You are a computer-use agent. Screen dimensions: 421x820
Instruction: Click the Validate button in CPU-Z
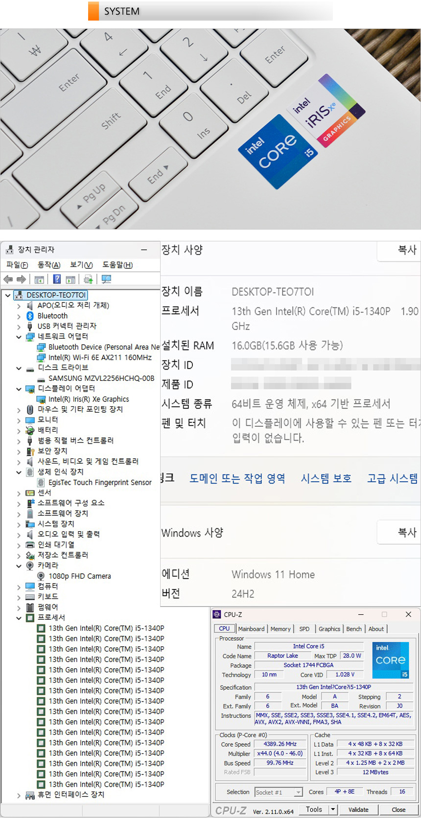coord(358,810)
